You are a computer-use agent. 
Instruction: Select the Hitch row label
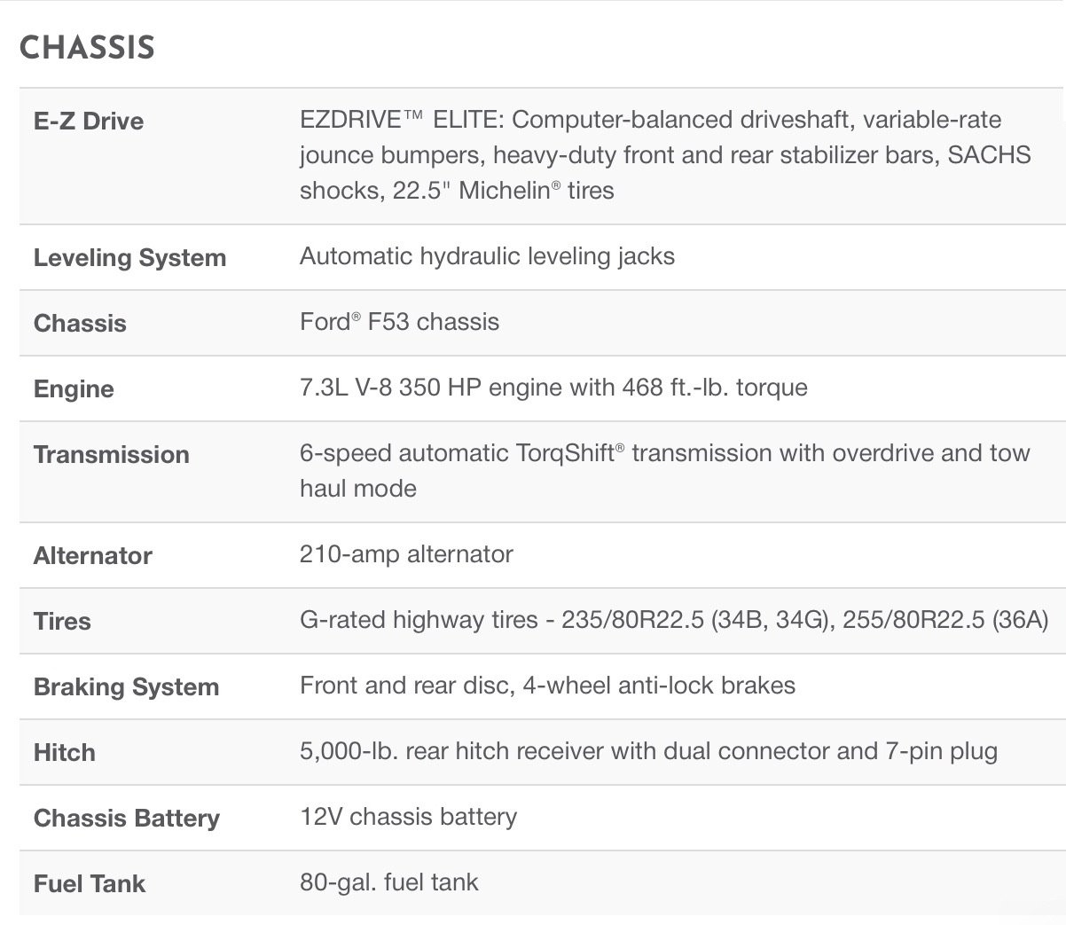click(64, 753)
